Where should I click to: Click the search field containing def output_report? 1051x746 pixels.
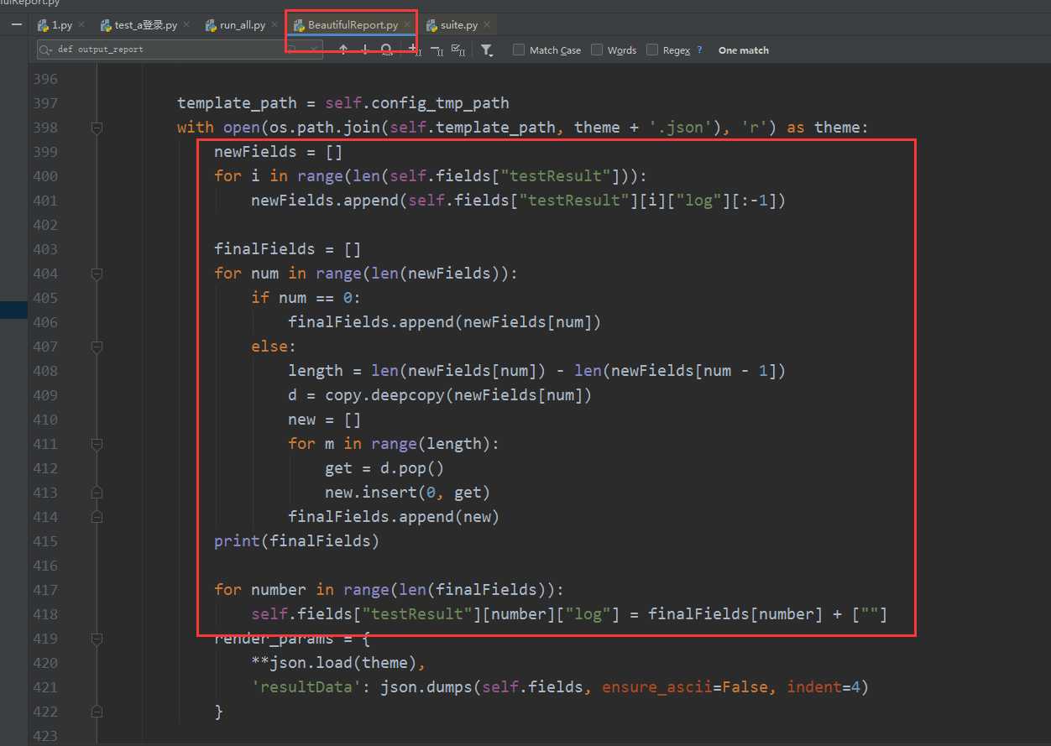(178, 50)
